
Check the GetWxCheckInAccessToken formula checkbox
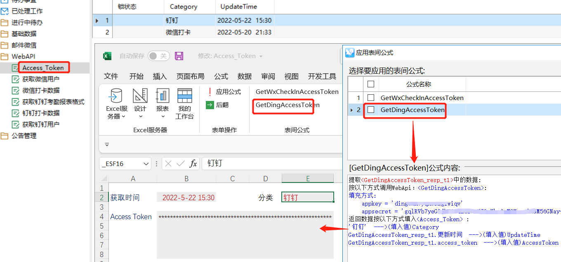click(370, 98)
